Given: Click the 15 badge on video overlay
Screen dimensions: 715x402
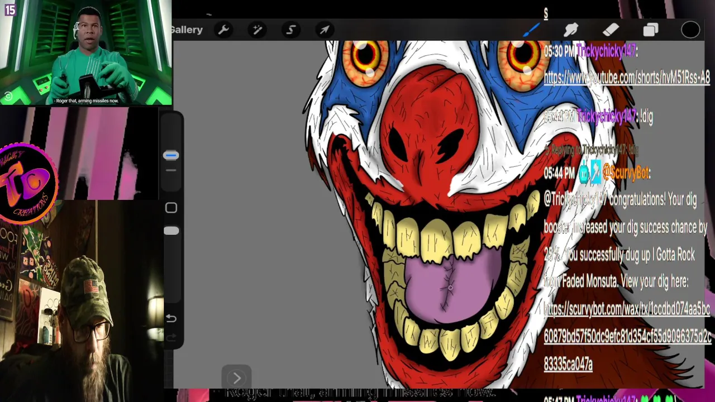Looking at the screenshot, I should click(x=10, y=9).
